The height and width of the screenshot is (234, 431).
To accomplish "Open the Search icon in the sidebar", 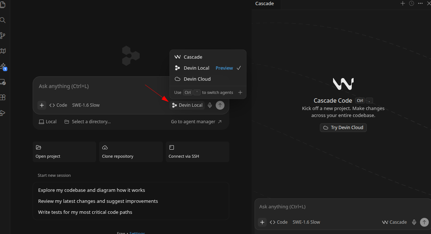I will pos(3,20).
